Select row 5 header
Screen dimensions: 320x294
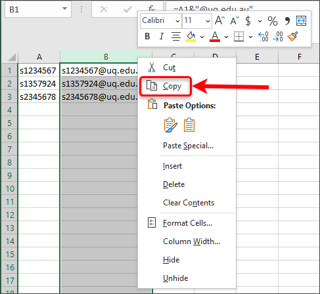pos(9,123)
